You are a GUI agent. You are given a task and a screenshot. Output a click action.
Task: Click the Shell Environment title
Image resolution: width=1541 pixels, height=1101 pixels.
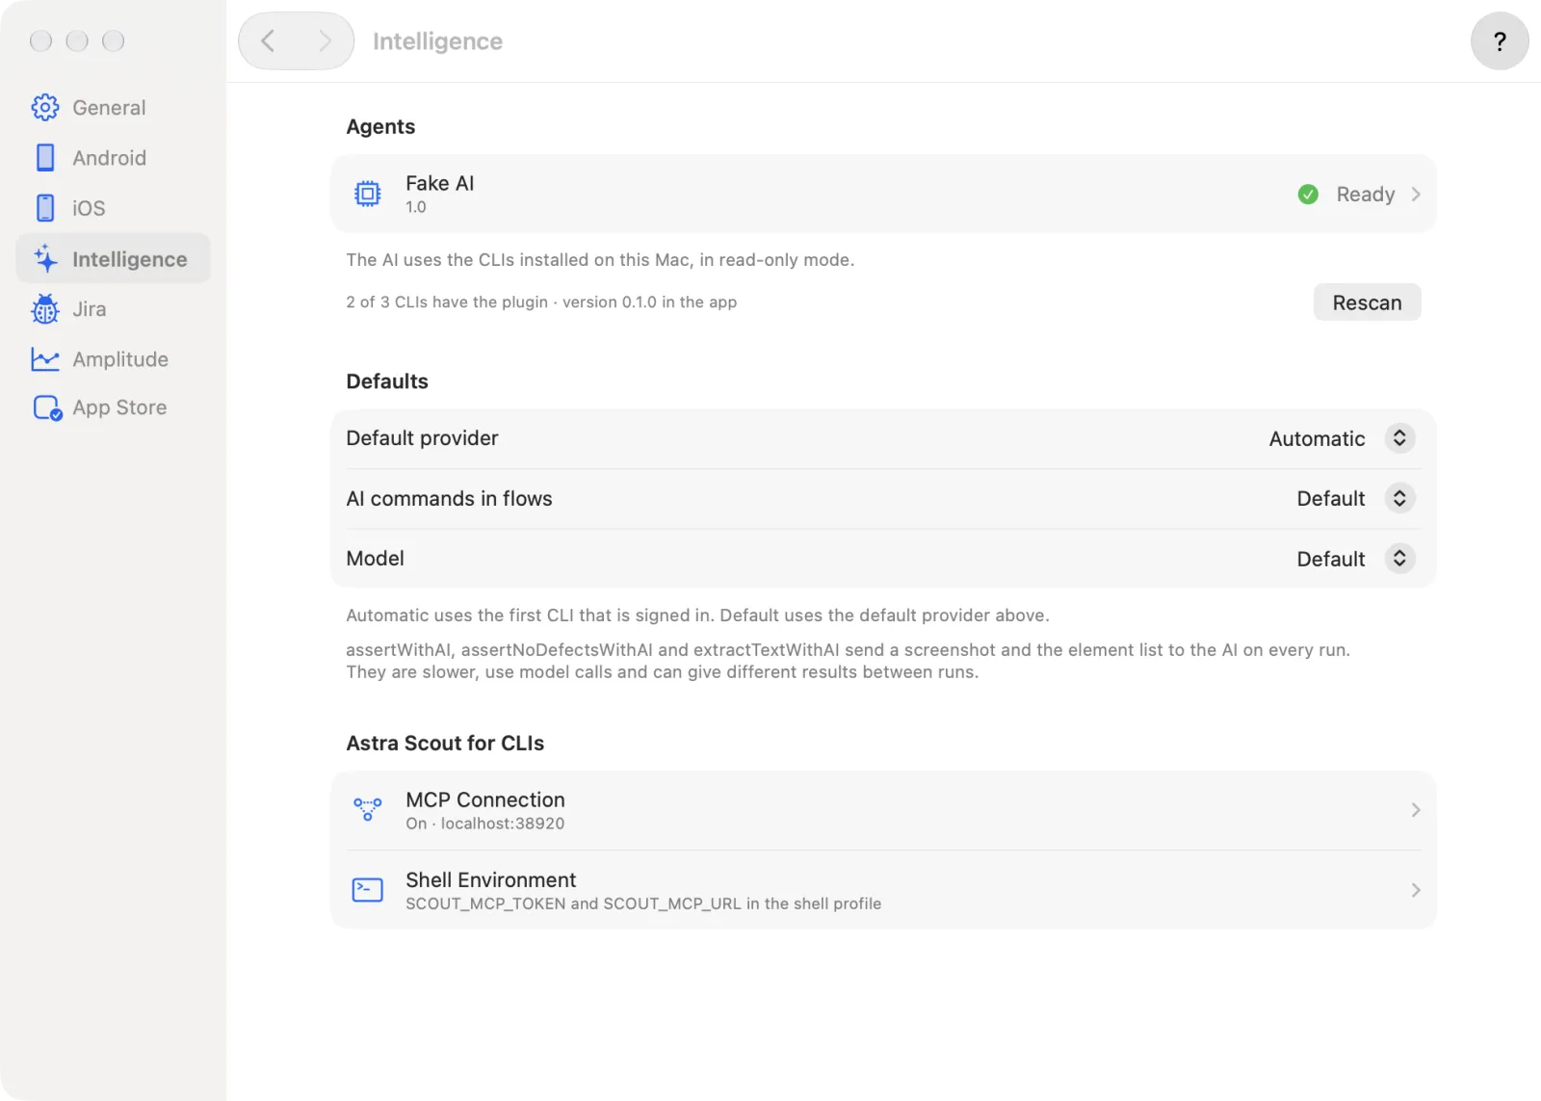point(491,879)
